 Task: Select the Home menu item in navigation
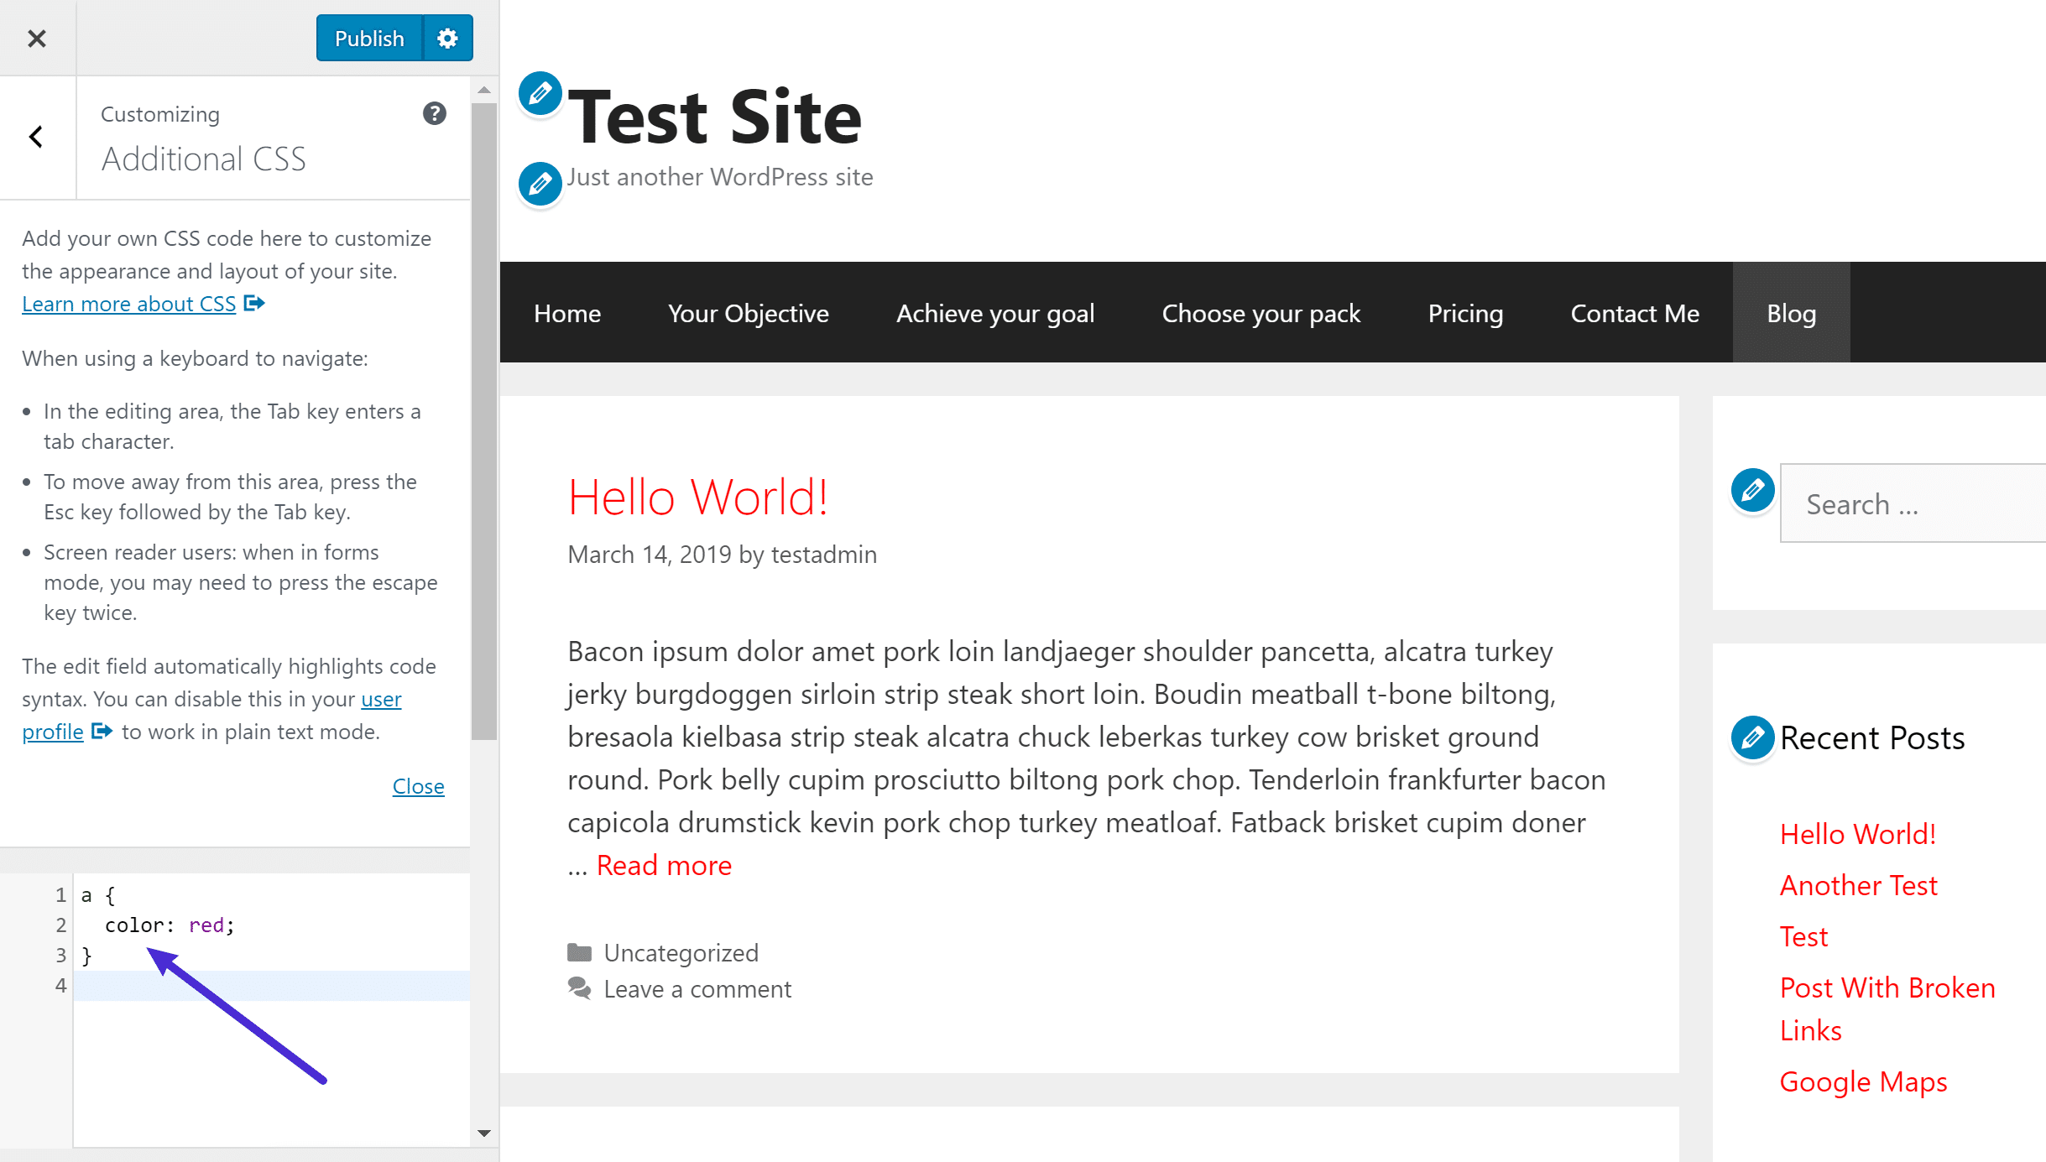(567, 312)
